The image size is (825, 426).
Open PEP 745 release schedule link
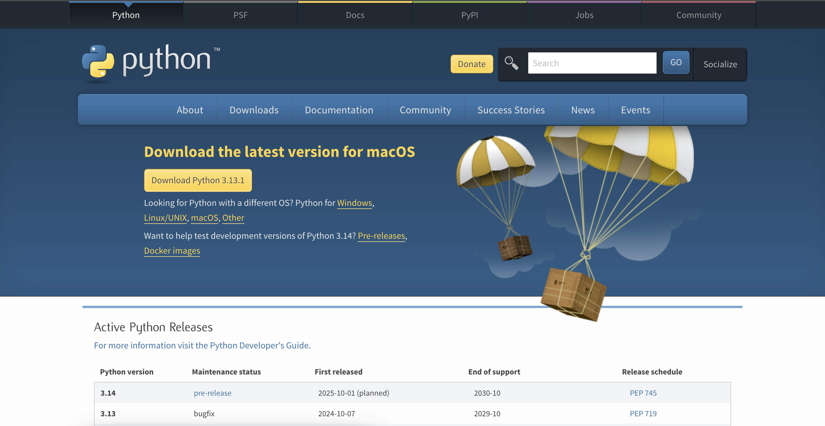click(643, 393)
